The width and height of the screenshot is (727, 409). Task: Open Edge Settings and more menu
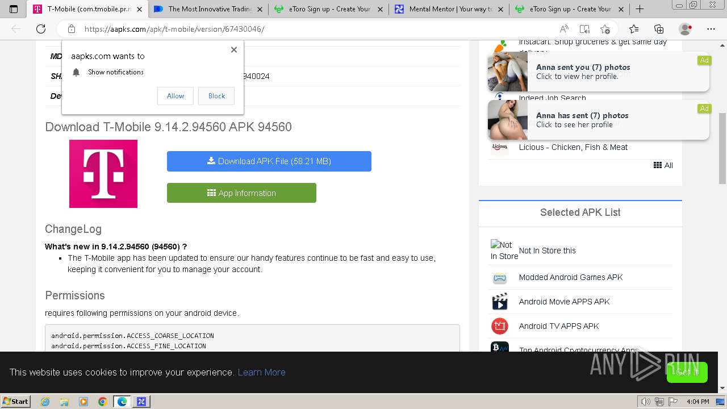point(711,29)
